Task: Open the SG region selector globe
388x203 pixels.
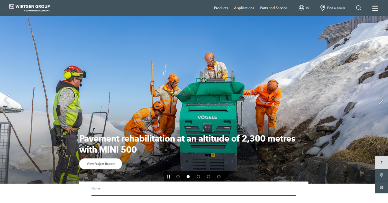Action: [x=304, y=8]
